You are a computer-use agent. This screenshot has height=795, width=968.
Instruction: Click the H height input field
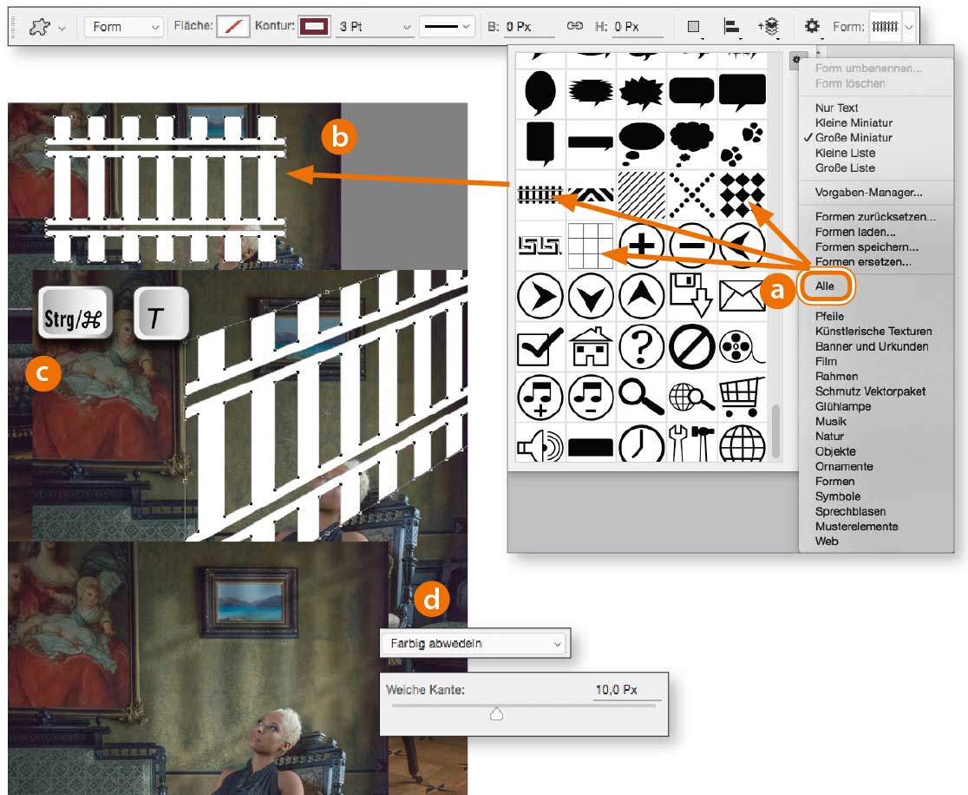pyautogui.click(x=638, y=27)
